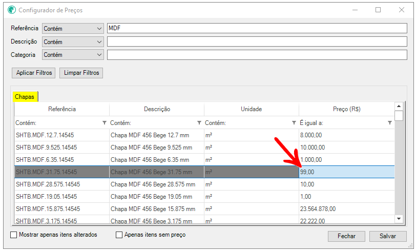Click the price cell 8.000,00

point(346,135)
